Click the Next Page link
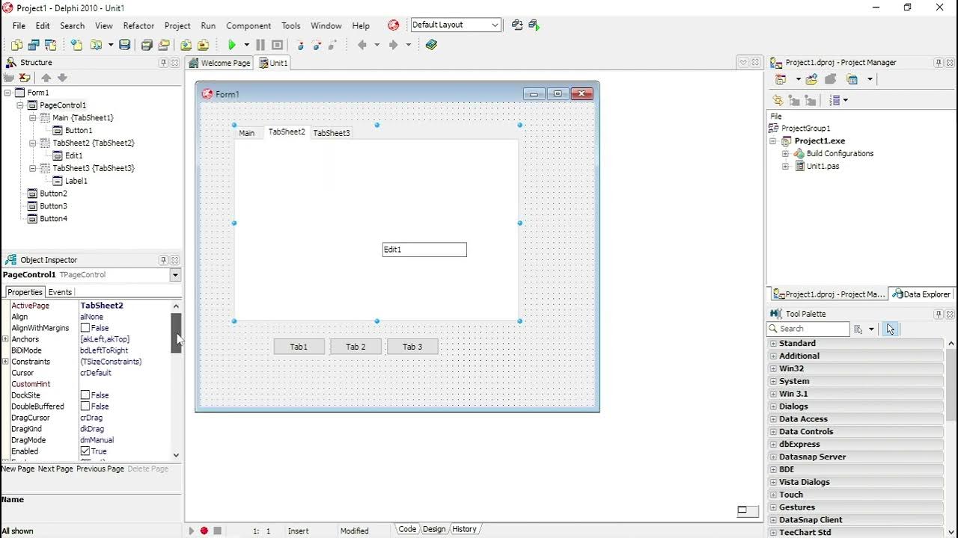This screenshot has width=958, height=538. (x=55, y=469)
